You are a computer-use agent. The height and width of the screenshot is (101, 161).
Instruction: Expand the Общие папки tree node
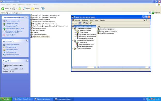click(75, 32)
